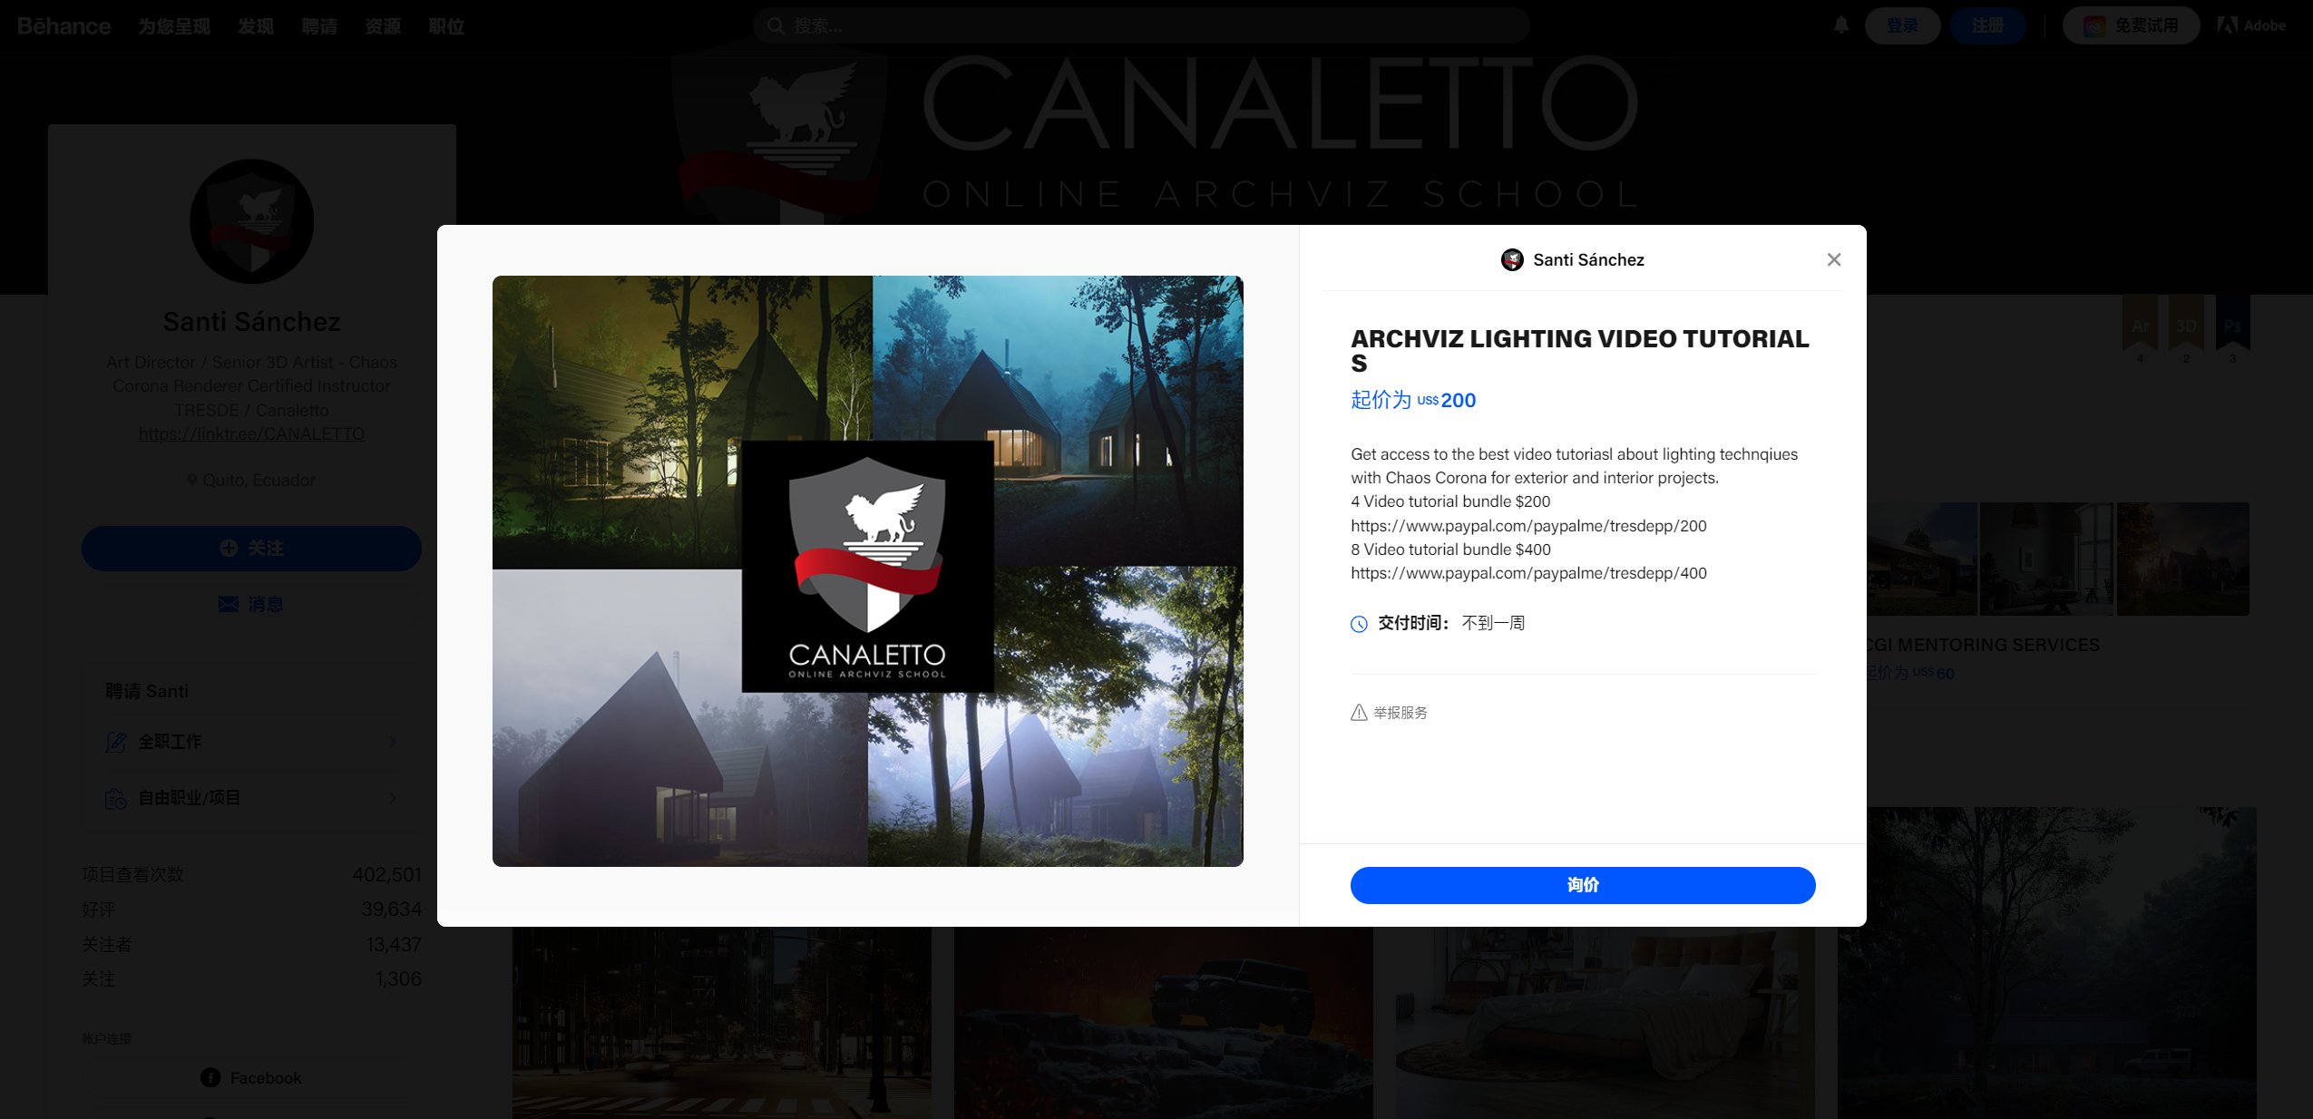Screen dimensions: 2313x1119
Task: Click the 3D badge icon
Action: click(x=2186, y=325)
